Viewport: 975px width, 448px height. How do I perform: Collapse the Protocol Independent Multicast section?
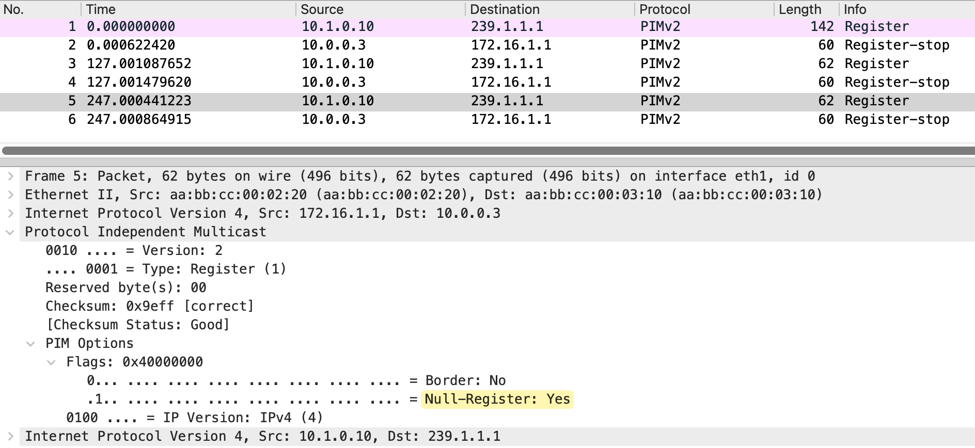(10, 232)
